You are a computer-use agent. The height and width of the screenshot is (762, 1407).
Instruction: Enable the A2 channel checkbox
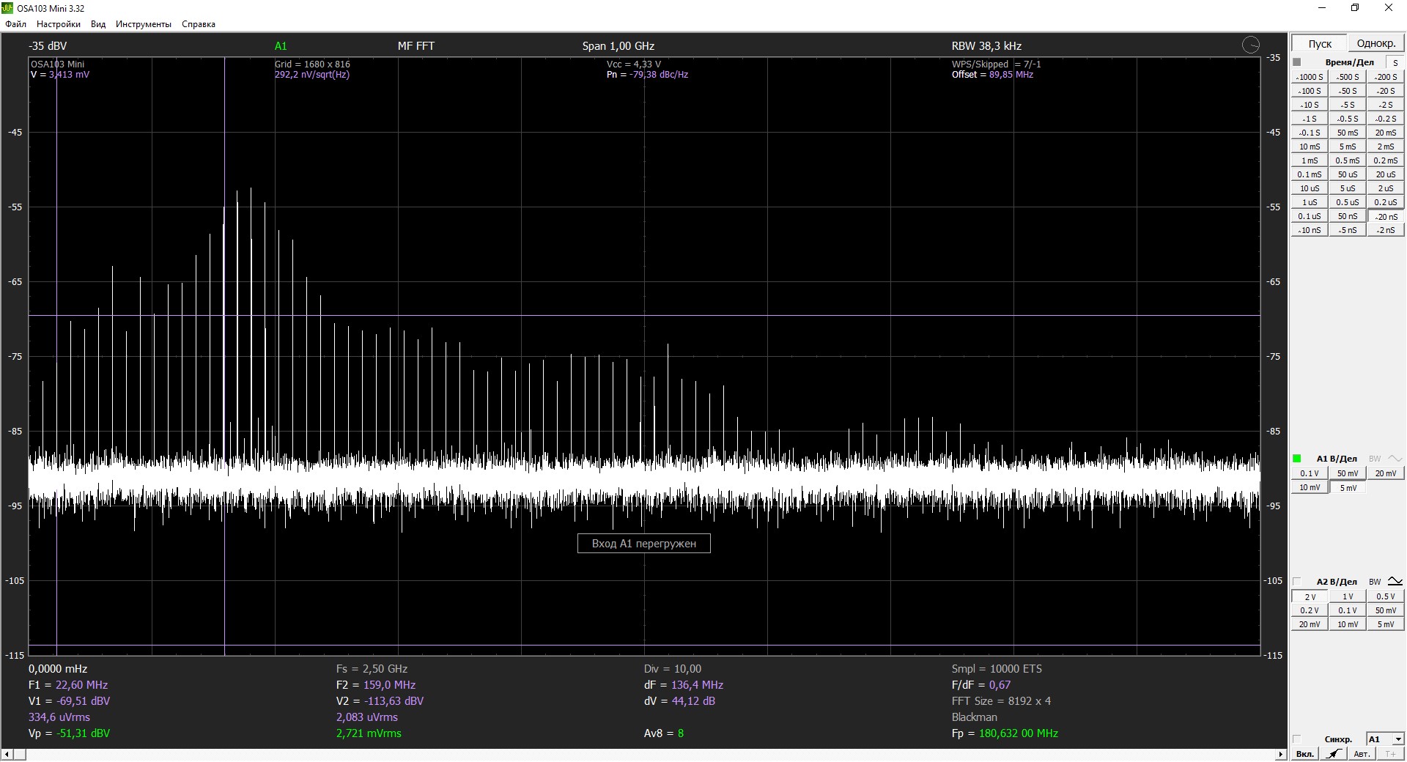(x=1297, y=582)
